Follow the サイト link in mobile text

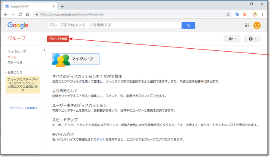tap(101, 139)
